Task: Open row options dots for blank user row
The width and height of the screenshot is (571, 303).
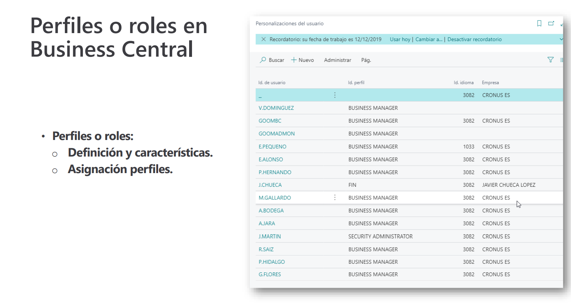Action: (335, 95)
